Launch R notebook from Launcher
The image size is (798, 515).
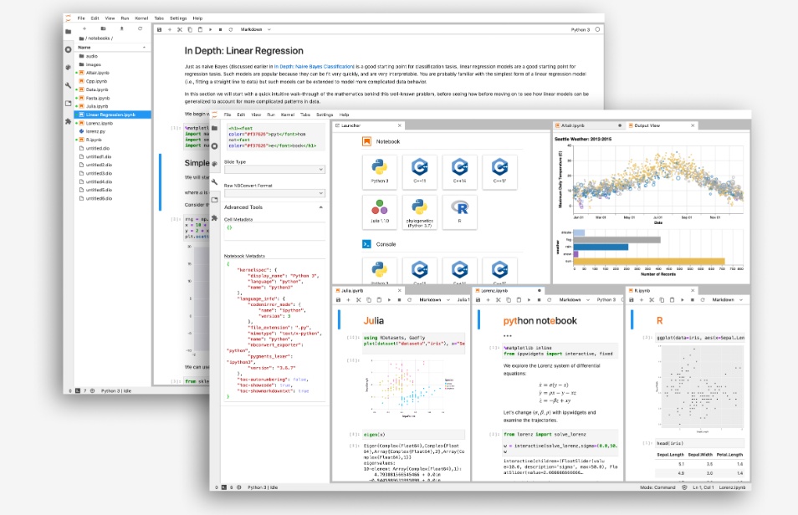[x=459, y=212]
